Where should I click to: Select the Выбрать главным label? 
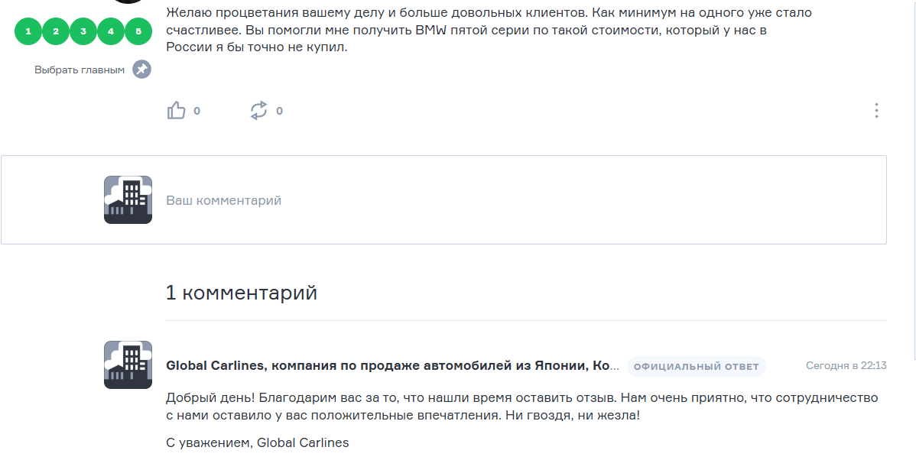pos(80,70)
